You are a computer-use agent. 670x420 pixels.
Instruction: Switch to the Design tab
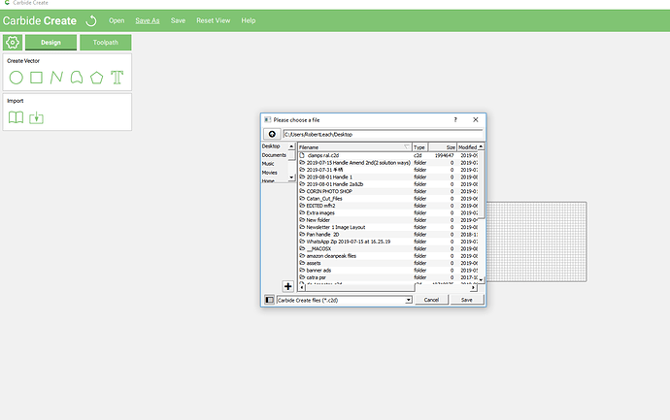pos(50,43)
